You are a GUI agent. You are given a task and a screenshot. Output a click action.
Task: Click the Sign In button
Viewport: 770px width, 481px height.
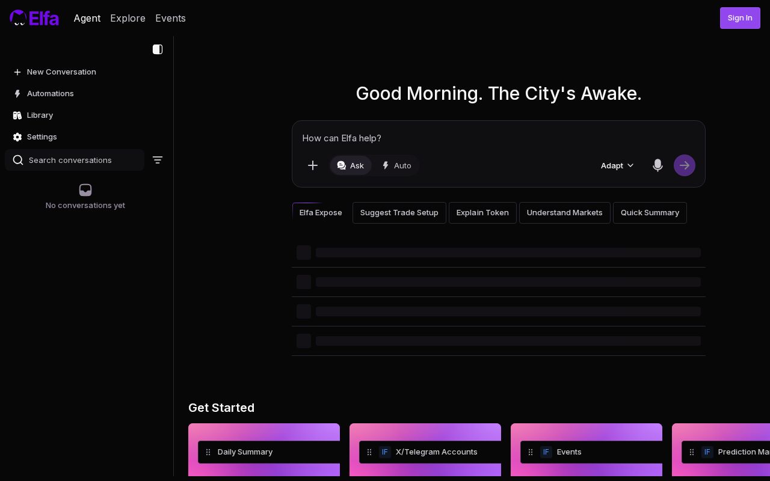[x=740, y=18]
